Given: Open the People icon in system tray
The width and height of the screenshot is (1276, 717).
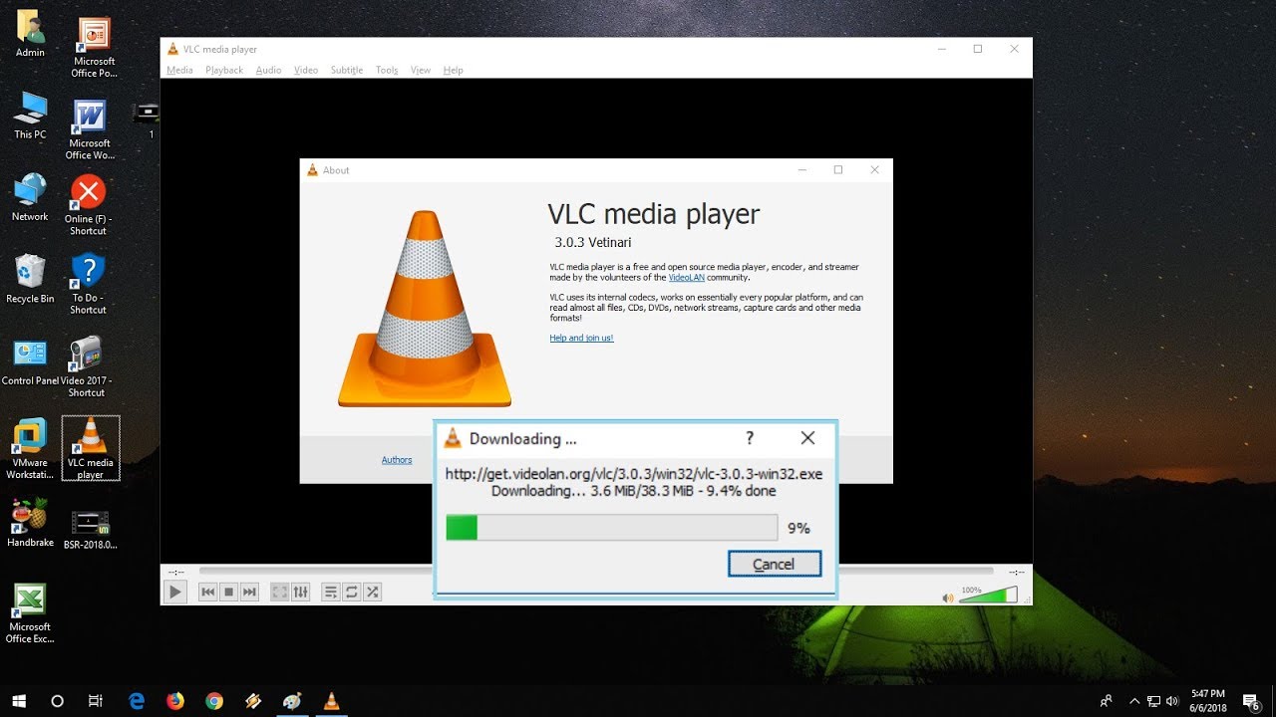Looking at the screenshot, I should tap(1106, 701).
